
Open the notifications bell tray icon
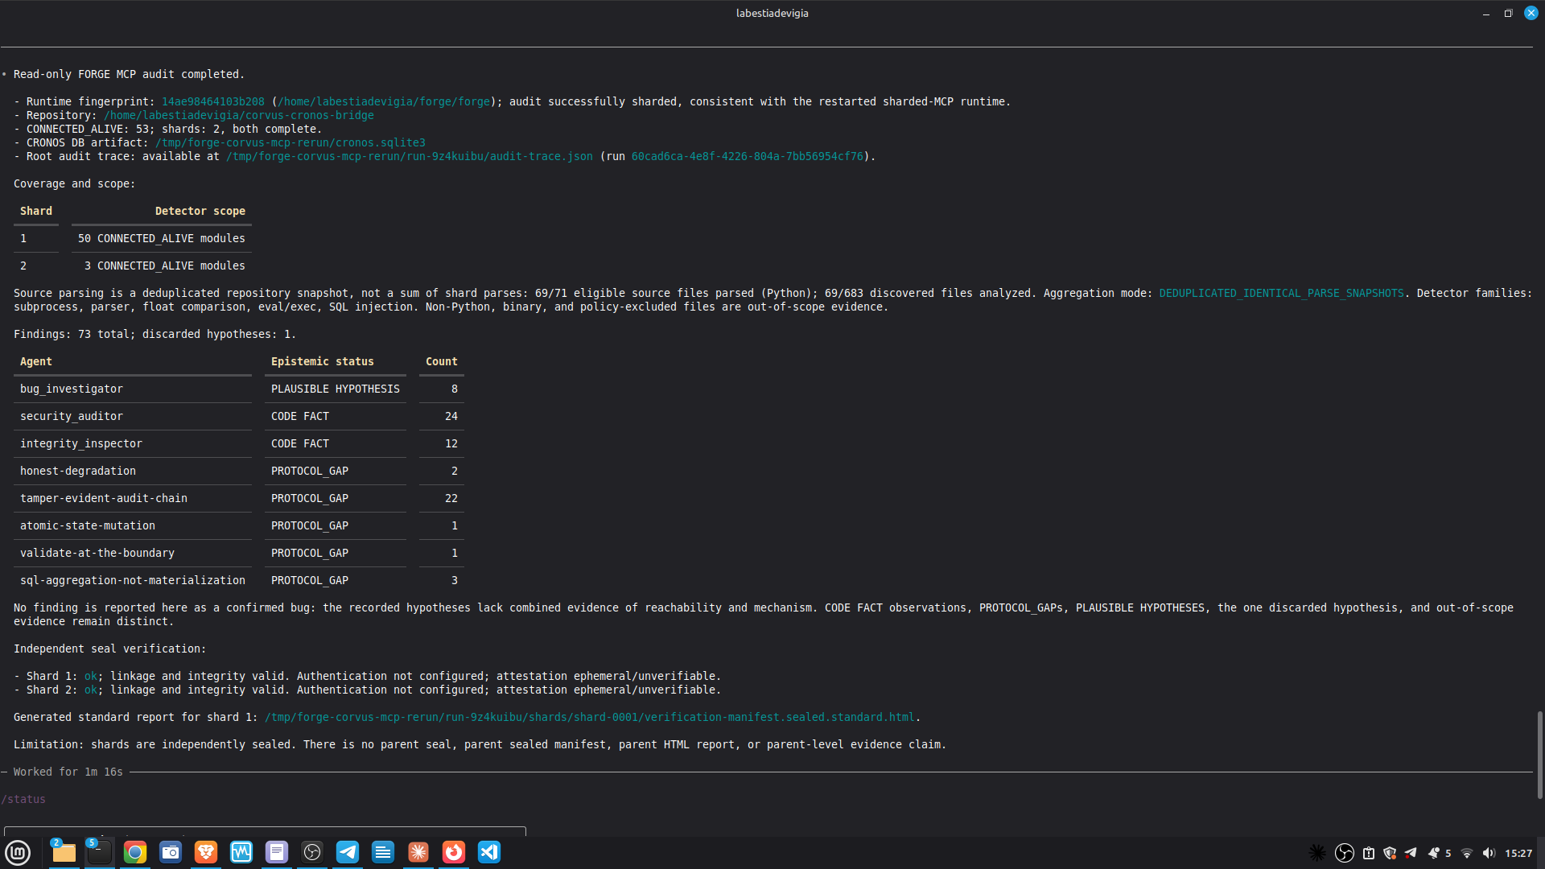click(1433, 853)
